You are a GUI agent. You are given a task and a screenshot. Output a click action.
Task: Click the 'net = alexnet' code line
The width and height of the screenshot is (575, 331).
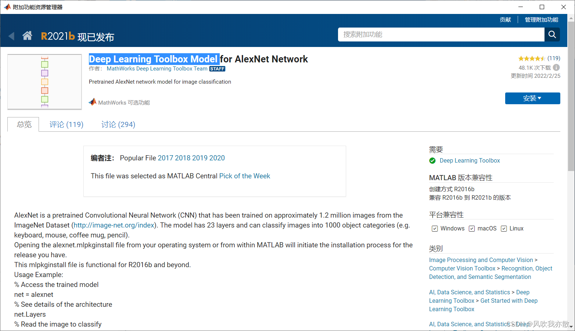point(34,294)
